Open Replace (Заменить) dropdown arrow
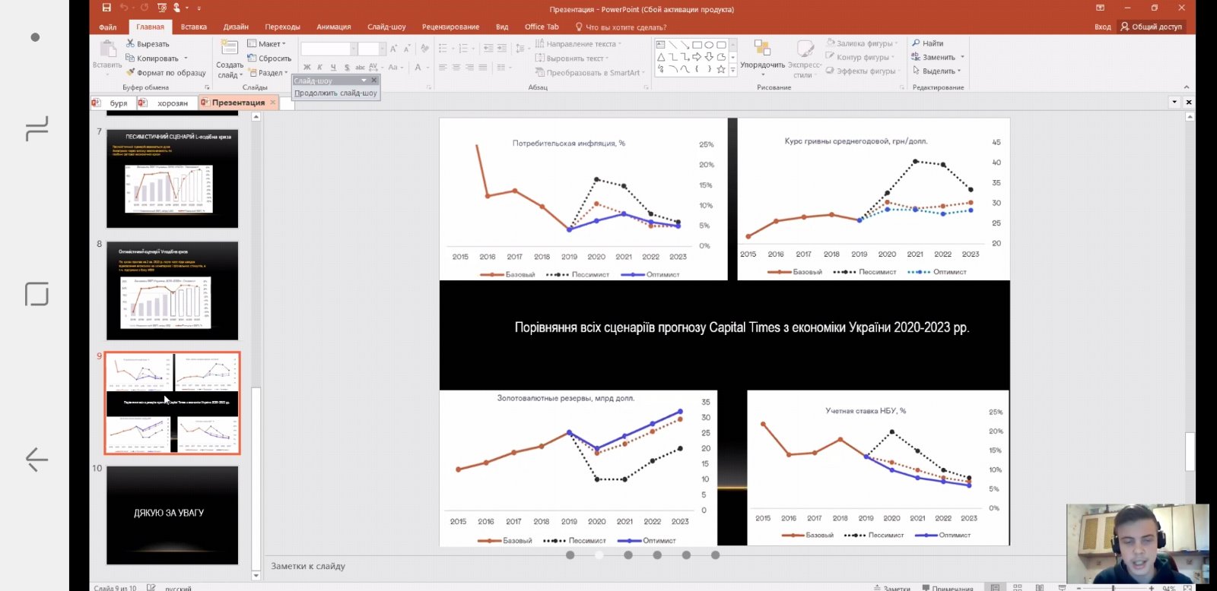This screenshot has width=1217, height=591. pos(962,57)
